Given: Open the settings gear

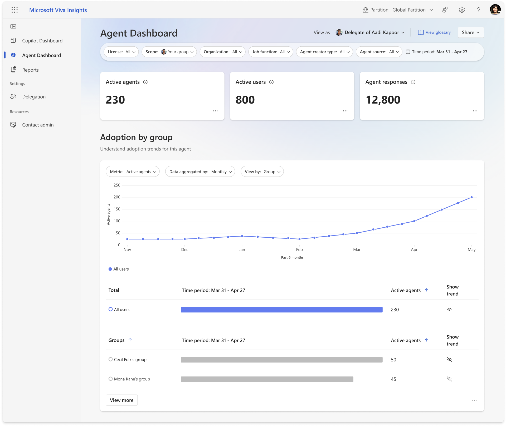Looking at the screenshot, I should (462, 10).
